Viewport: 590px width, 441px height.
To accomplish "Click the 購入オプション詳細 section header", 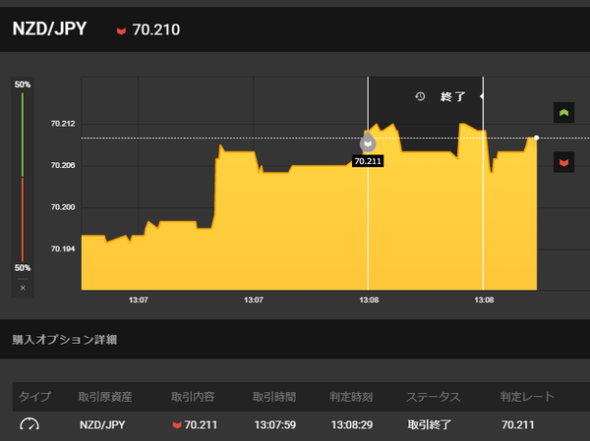I will [x=64, y=340].
